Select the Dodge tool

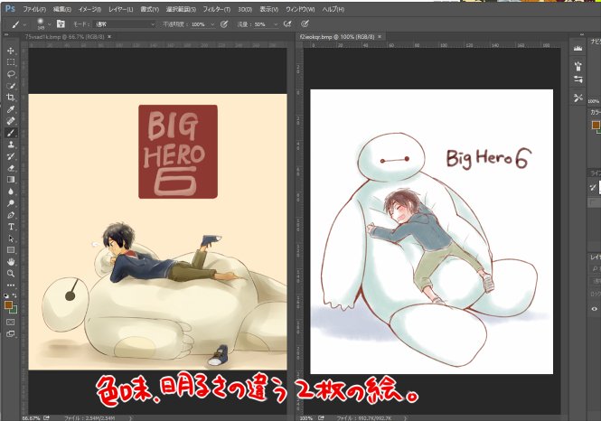(11, 203)
